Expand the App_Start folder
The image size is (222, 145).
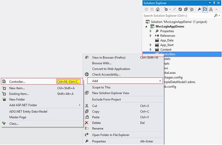(x=150, y=45)
